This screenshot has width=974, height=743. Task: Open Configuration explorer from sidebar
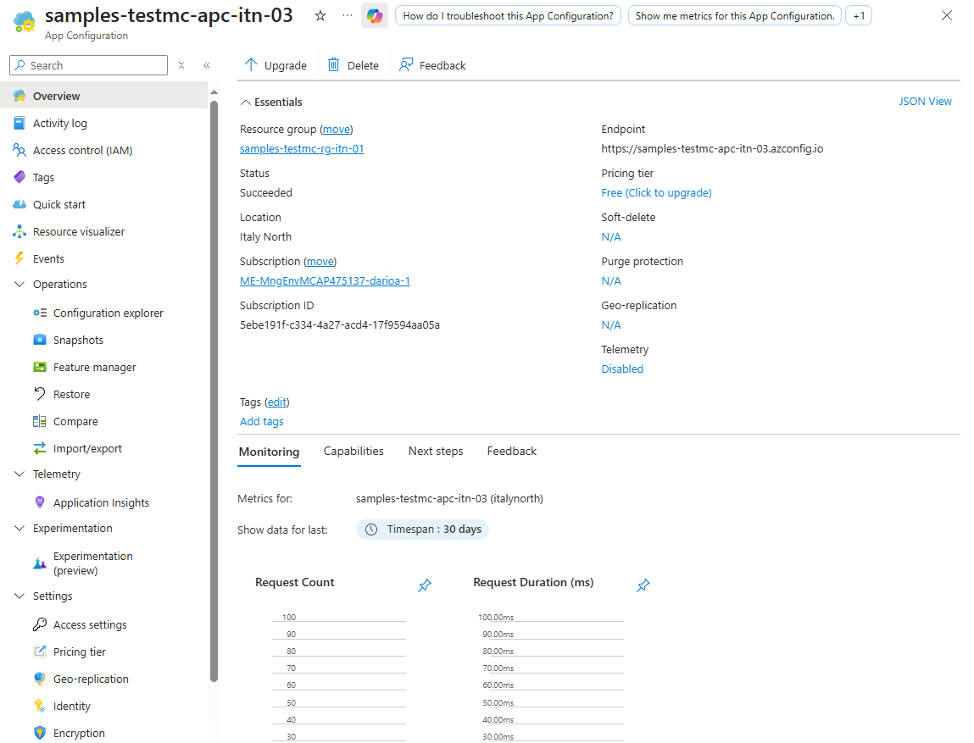(108, 313)
